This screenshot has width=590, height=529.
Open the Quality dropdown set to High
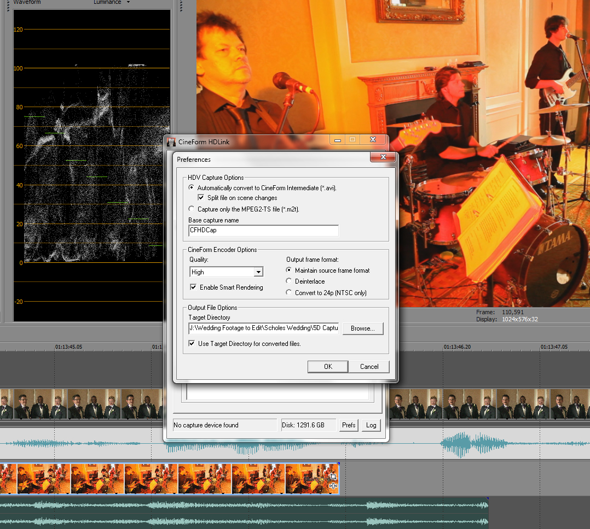(x=259, y=272)
